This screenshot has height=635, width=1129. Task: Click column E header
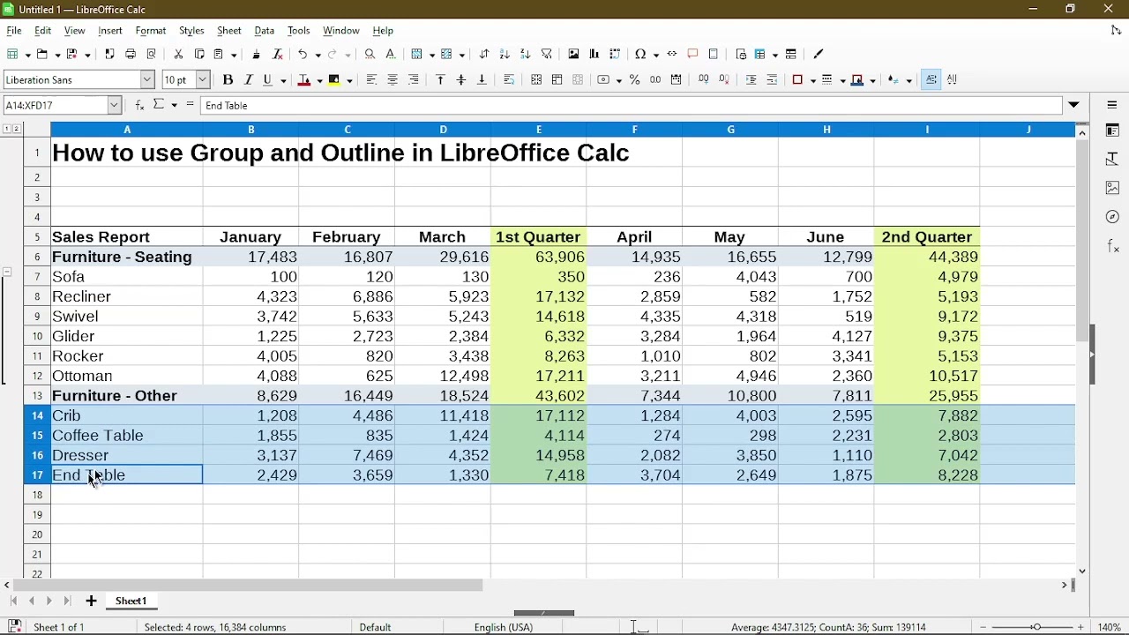tap(539, 130)
